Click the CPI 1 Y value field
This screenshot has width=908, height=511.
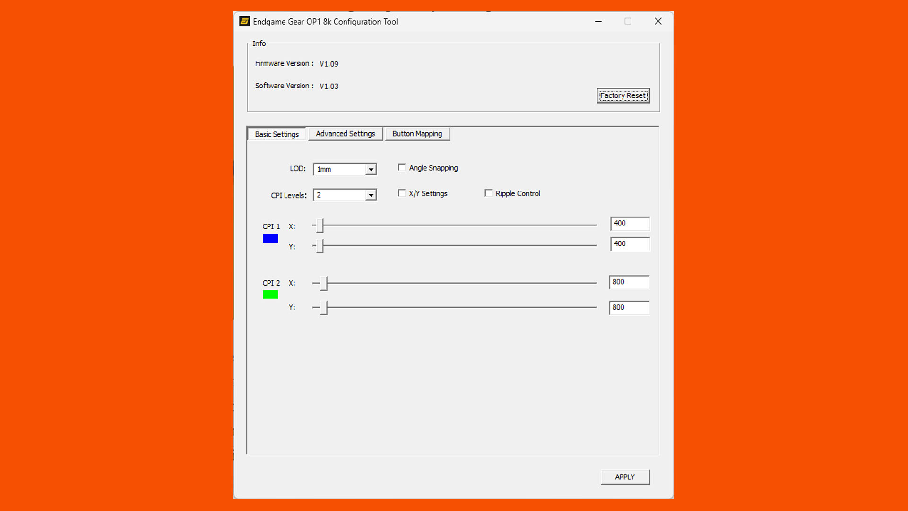630,244
